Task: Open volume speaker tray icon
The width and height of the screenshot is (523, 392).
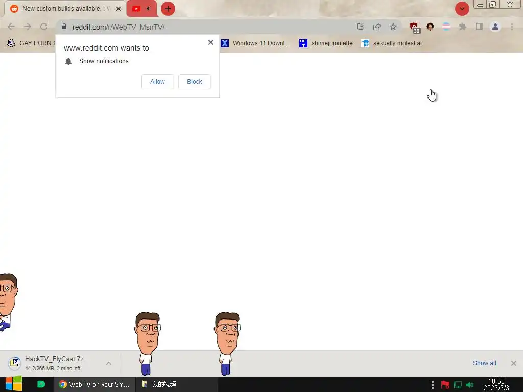Action: point(470,385)
